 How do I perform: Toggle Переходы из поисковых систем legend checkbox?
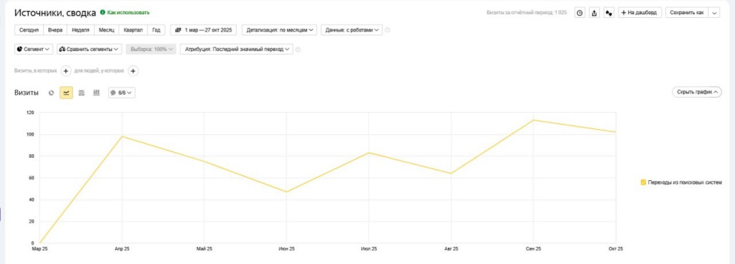[643, 182]
